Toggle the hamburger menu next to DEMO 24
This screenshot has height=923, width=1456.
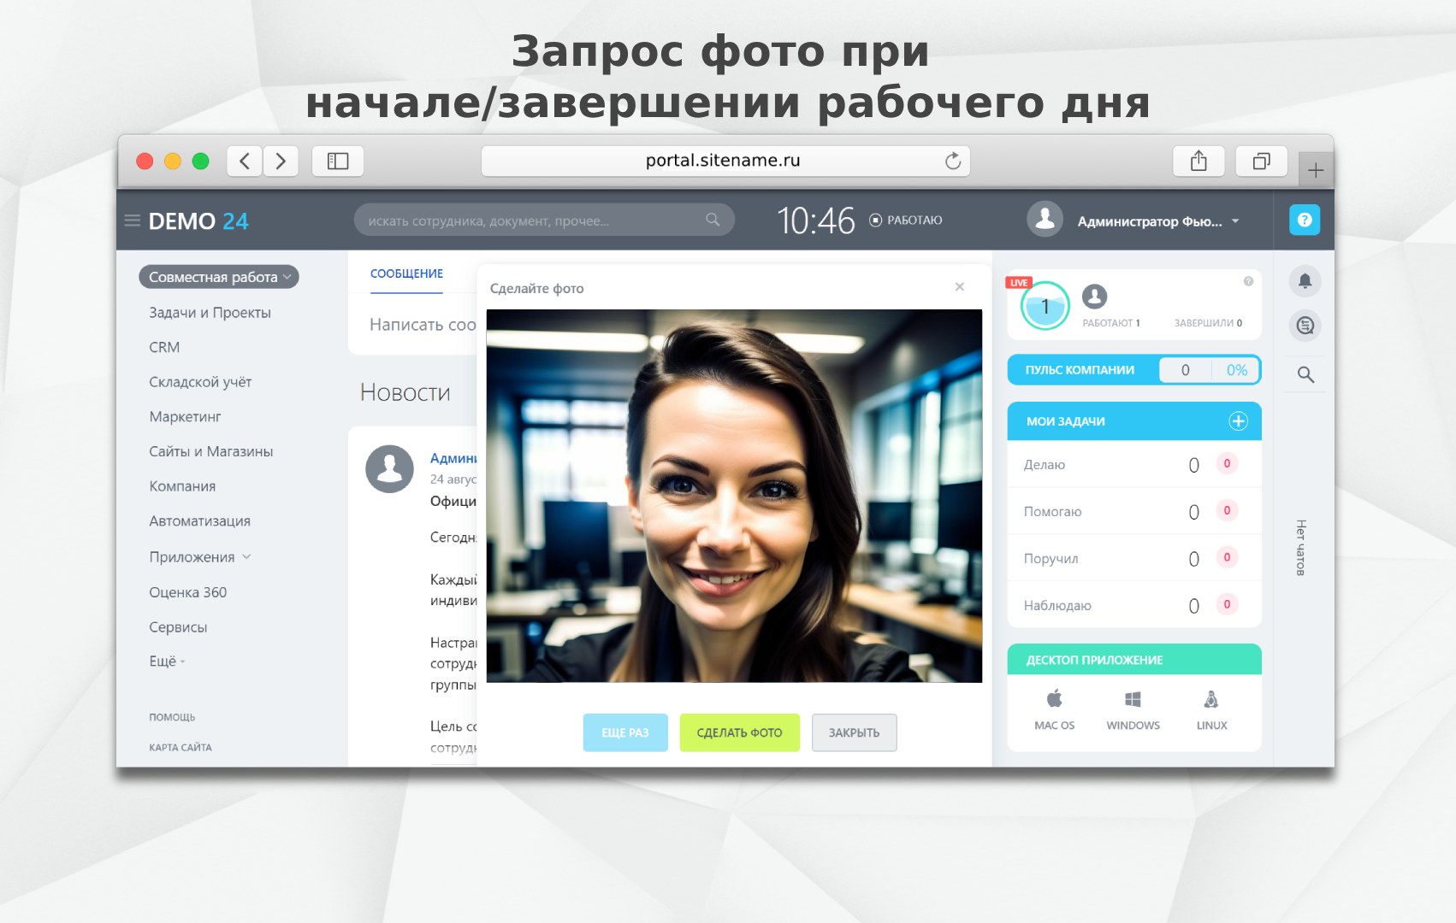coord(133,220)
